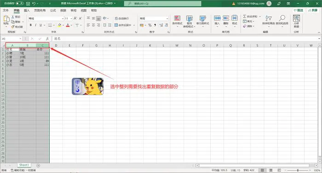Screen dimensions: 322x173
Task: Click the Share button
Action: coord(313,10)
